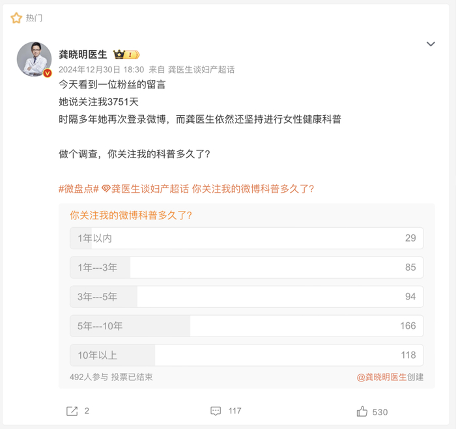Viewport: 456px width, 429px height.
Task: Open the #微盘点# hashtag link
Action: (78, 189)
